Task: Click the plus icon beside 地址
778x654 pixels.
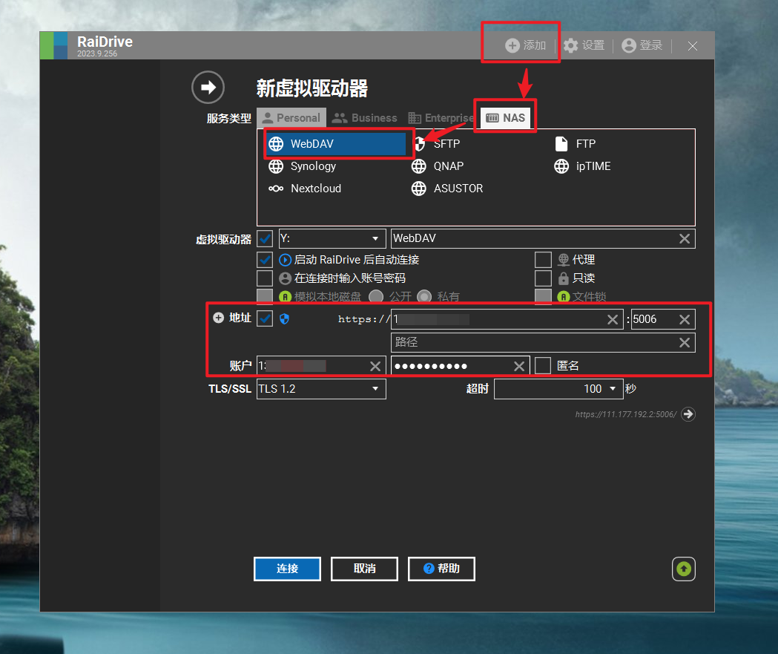Action: point(218,318)
